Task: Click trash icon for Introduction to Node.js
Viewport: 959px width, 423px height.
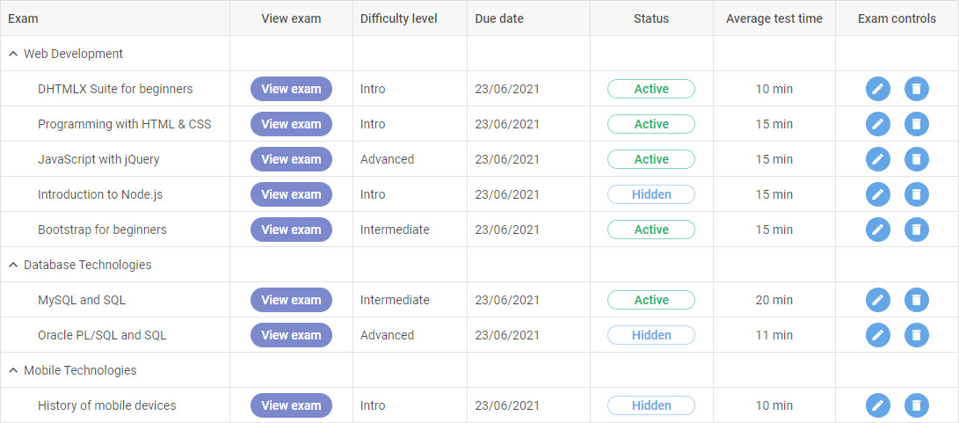Action: coord(916,194)
